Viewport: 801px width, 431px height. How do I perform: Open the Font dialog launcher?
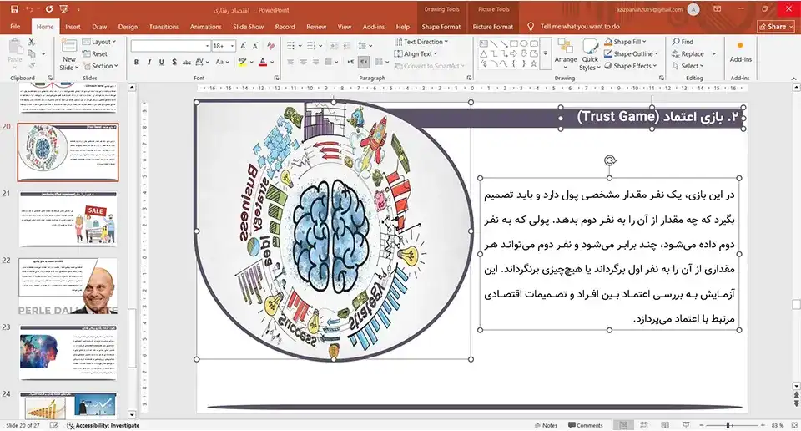coord(276,79)
